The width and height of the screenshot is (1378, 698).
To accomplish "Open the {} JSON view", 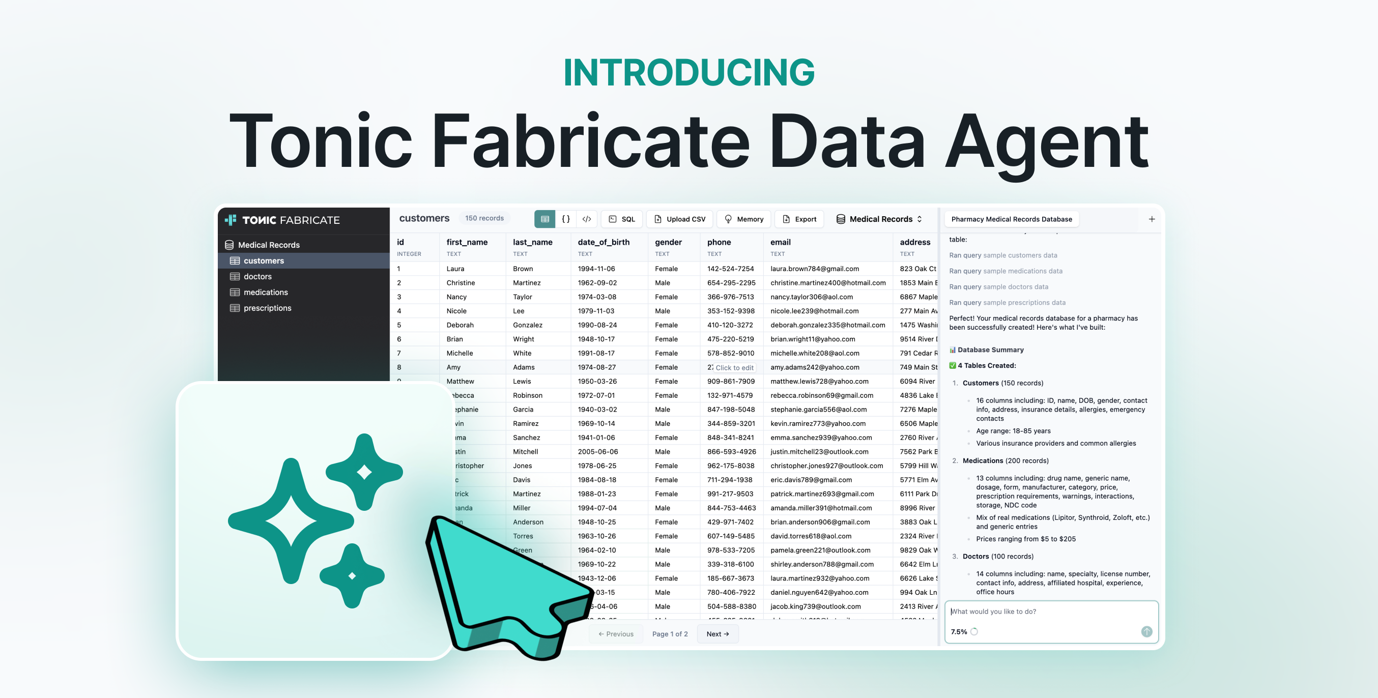I will coord(565,219).
